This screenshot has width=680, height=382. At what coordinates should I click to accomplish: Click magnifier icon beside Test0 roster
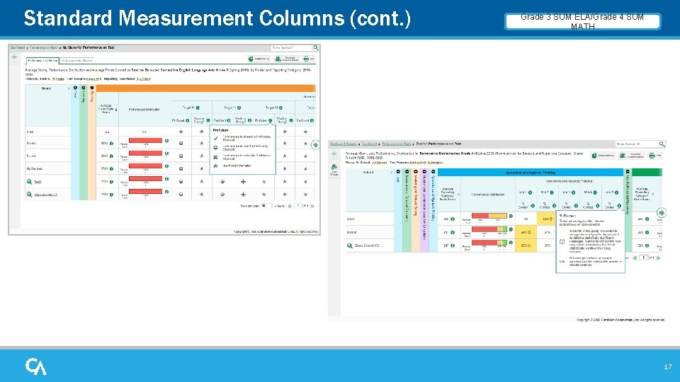click(x=29, y=182)
